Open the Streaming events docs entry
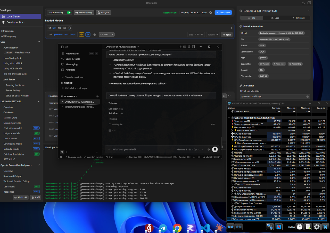 coord(12,123)
